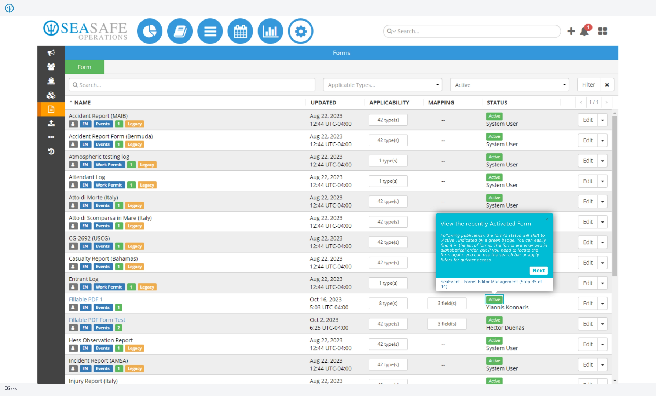Open the settings gear icon

[x=301, y=31]
